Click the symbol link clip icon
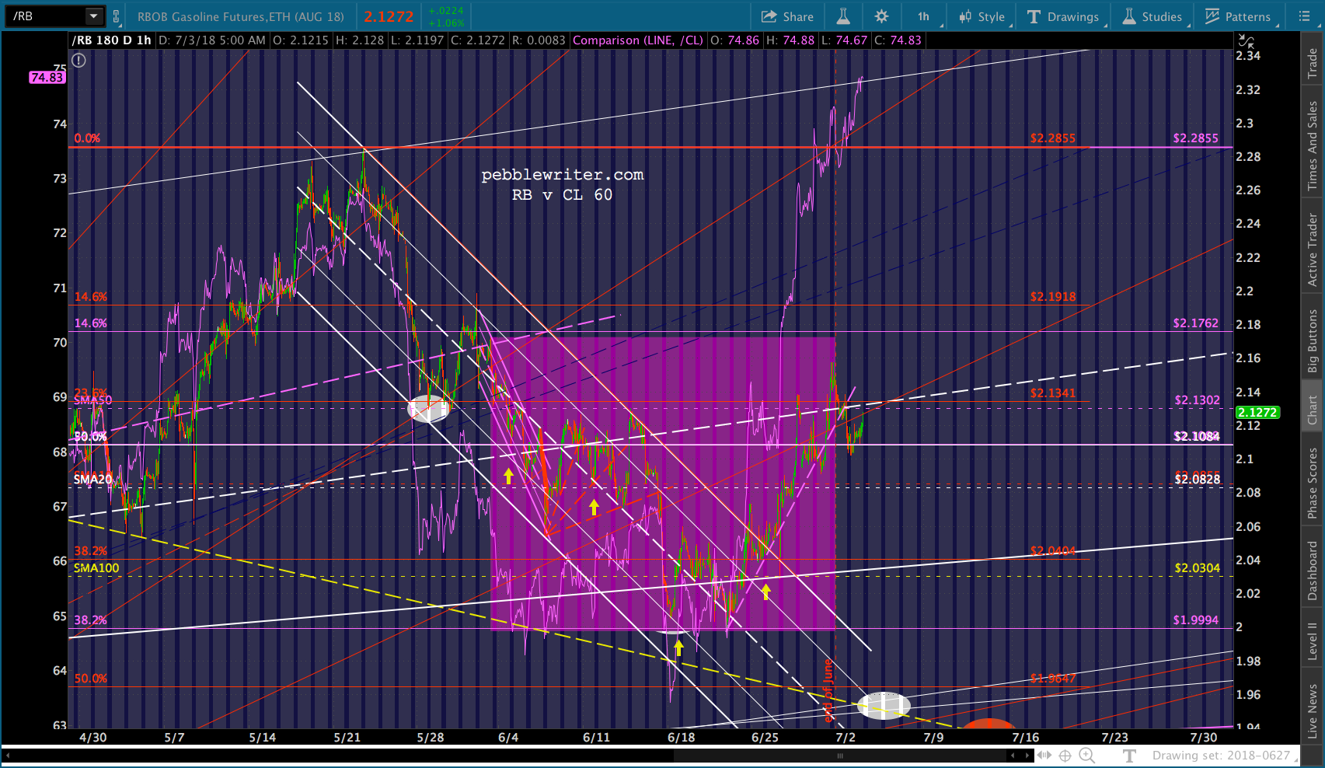 [116, 16]
